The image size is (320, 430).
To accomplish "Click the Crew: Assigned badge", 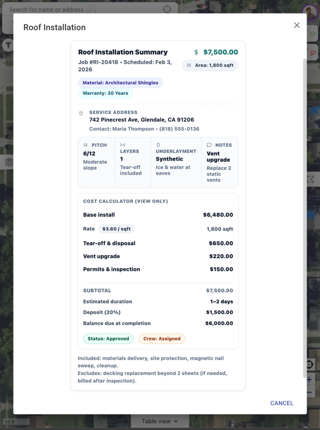I will click(x=162, y=338).
